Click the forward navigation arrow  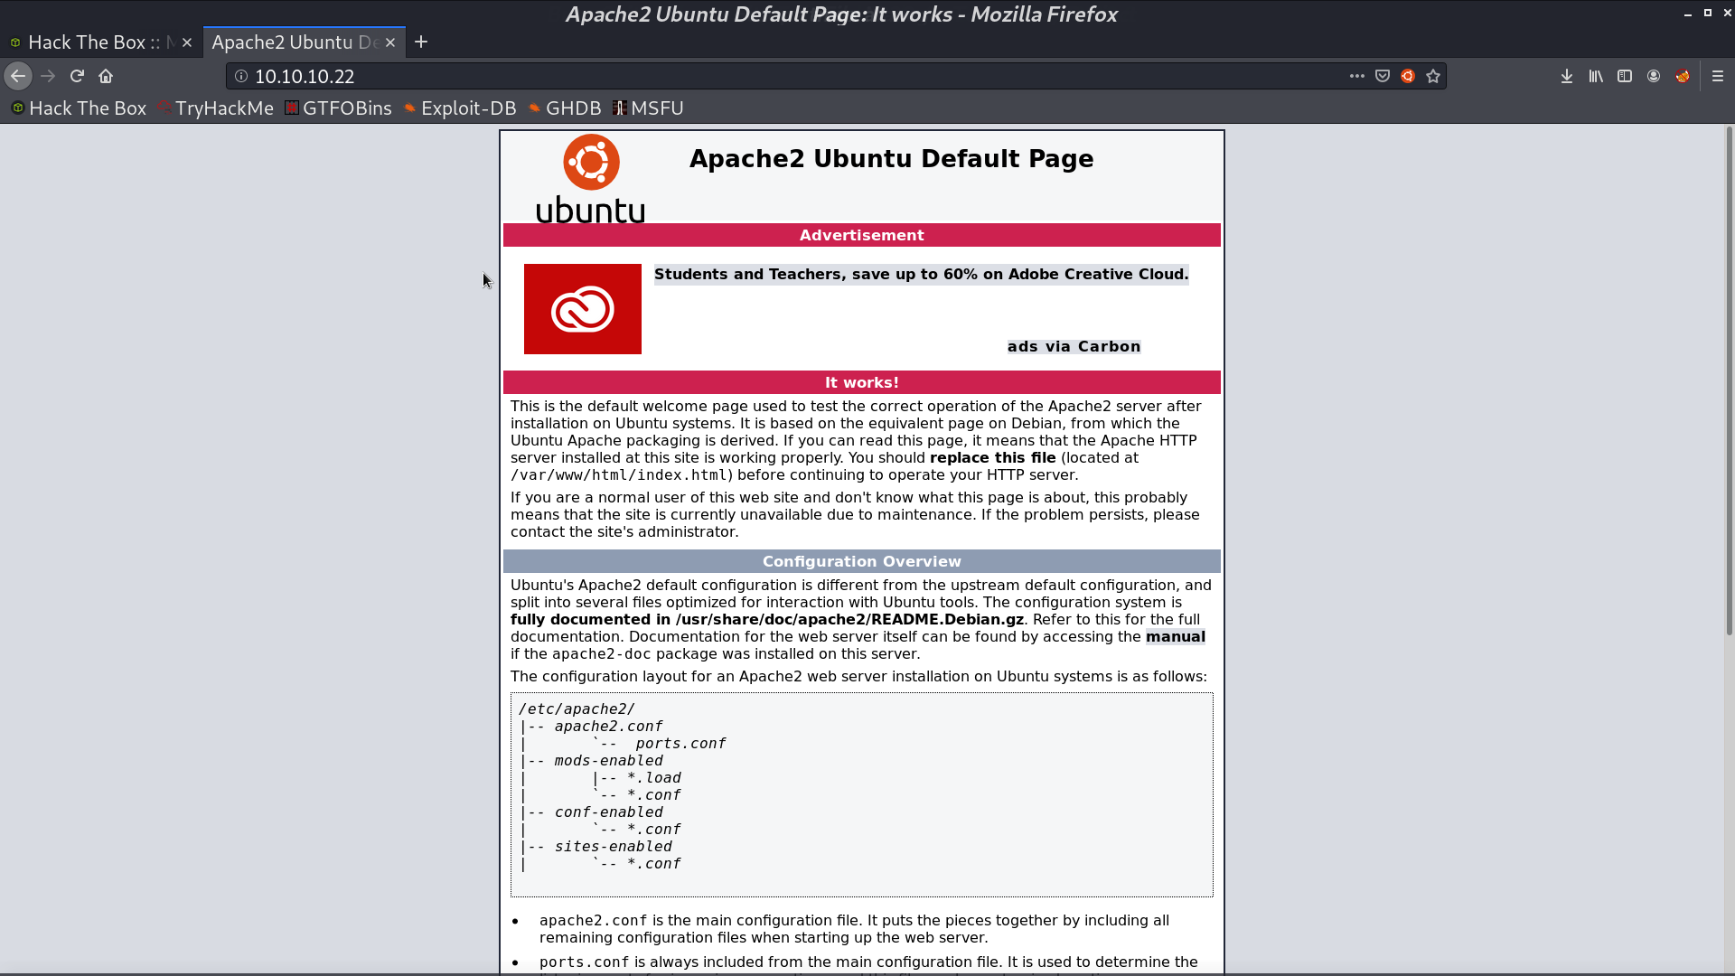tap(48, 77)
